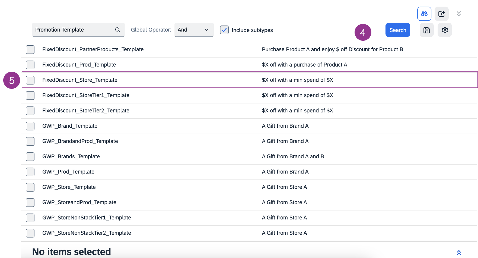Click the save query floppy disk icon

[x=426, y=30]
